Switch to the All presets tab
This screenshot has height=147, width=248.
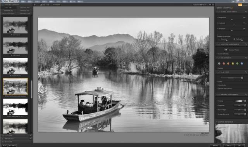[x=9, y=8]
